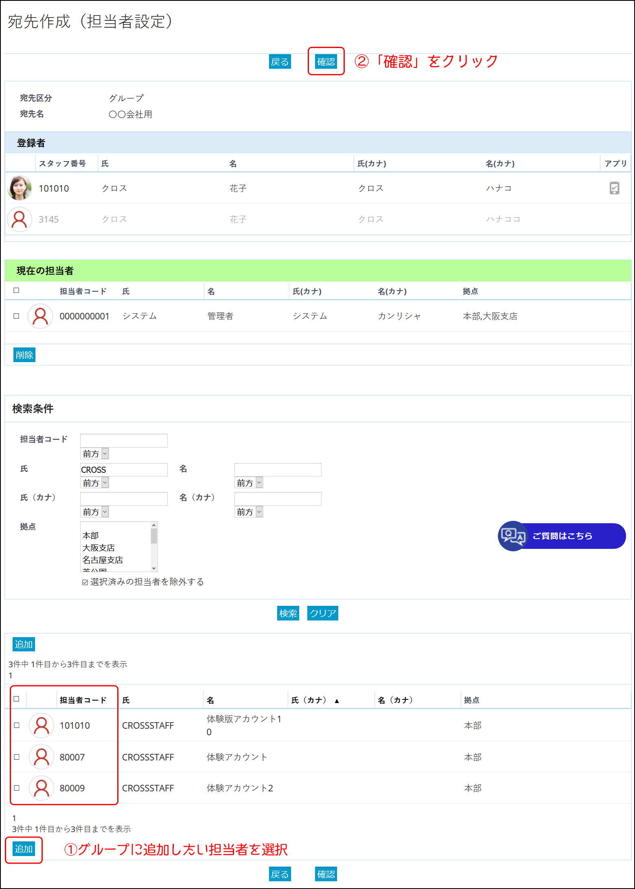Image resolution: width=635 pixels, height=889 pixels.
Task: Sort results by 名（カナ） column header
Action: [395, 700]
